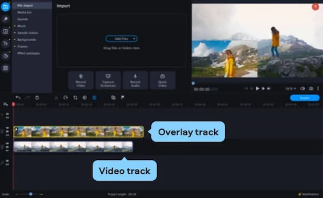The height and width of the screenshot is (198, 323).
Task: Click the Split scissors icon in the toolbar
Action: (x=56, y=97)
